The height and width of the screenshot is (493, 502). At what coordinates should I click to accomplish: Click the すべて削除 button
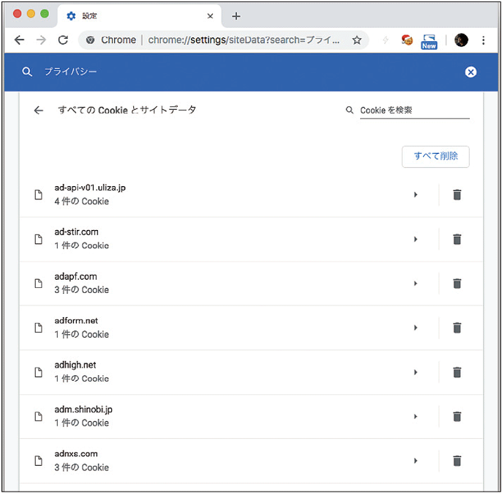(435, 157)
